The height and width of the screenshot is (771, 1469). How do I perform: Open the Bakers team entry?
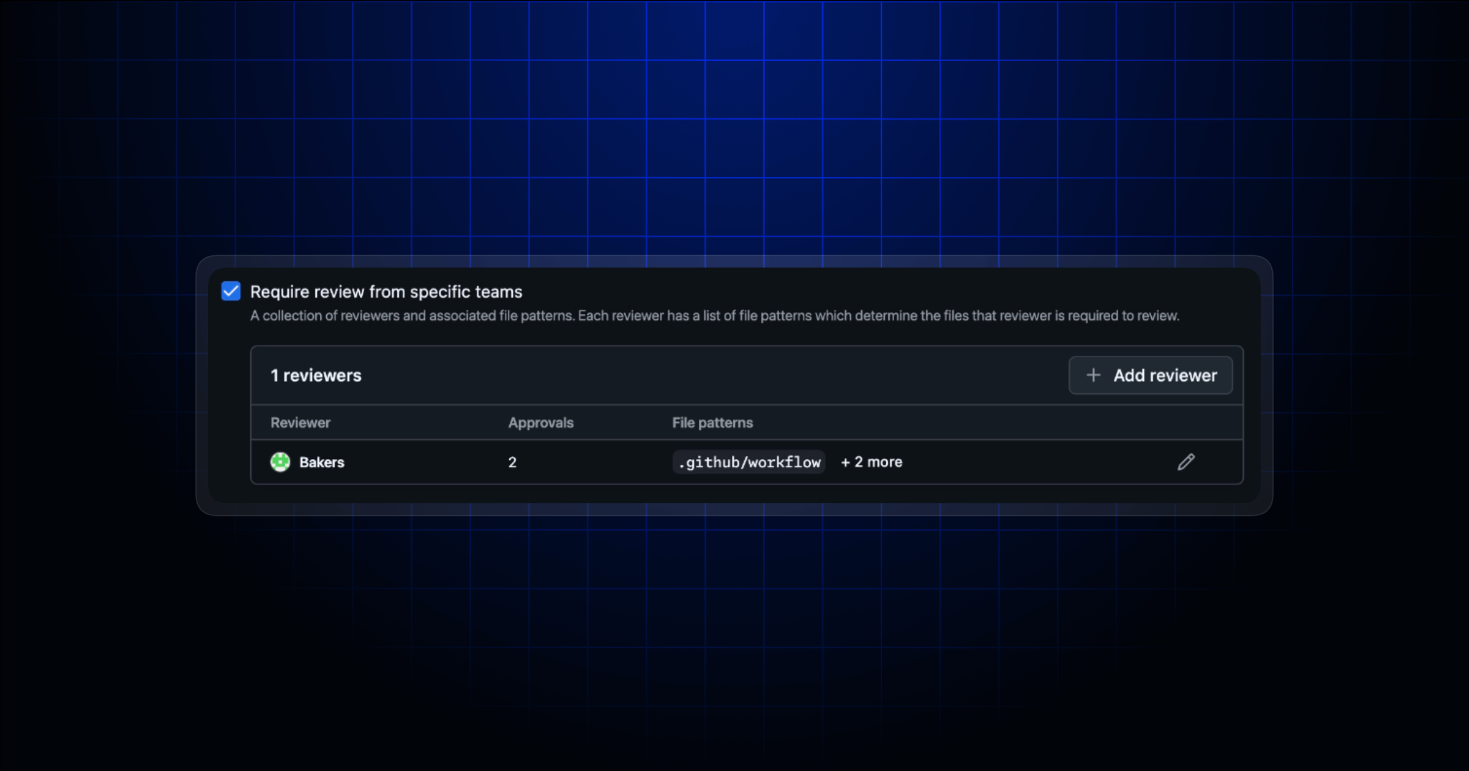tap(321, 462)
